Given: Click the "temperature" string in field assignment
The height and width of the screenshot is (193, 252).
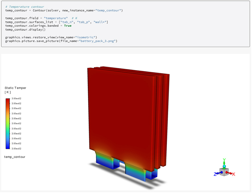Looking at the screenshot, I should [56, 18].
